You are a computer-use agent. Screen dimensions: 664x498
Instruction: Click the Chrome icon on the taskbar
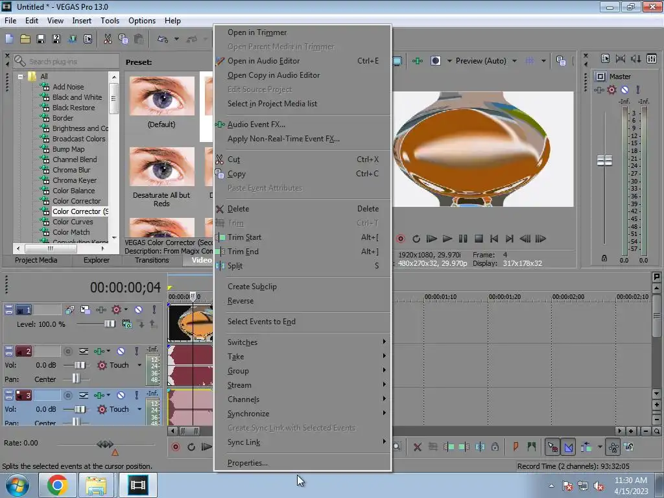[58, 485]
